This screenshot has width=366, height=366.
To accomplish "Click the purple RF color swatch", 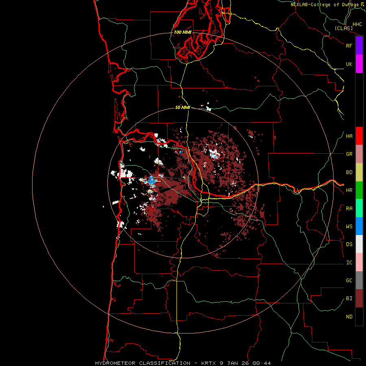I will [x=359, y=46].
